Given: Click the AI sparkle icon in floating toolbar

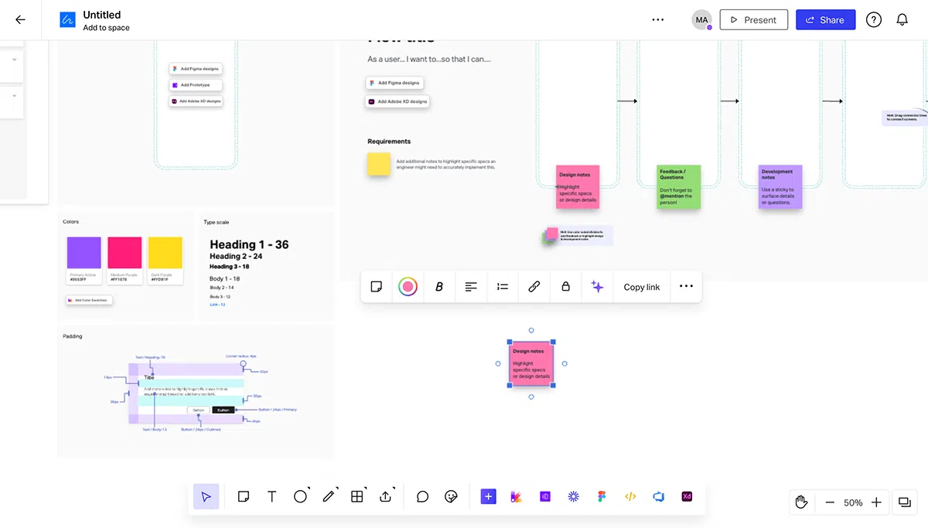Looking at the screenshot, I should click(x=597, y=287).
